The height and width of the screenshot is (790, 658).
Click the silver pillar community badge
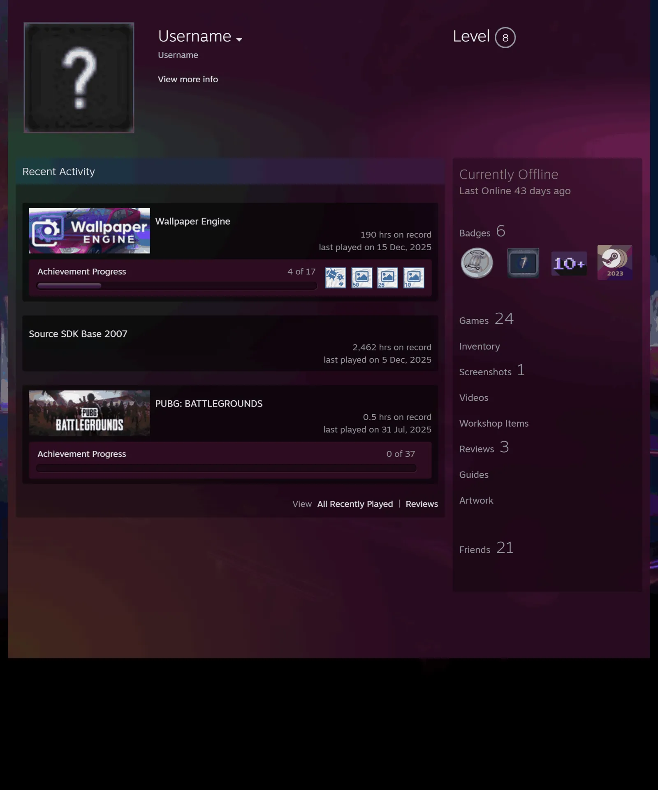477,263
